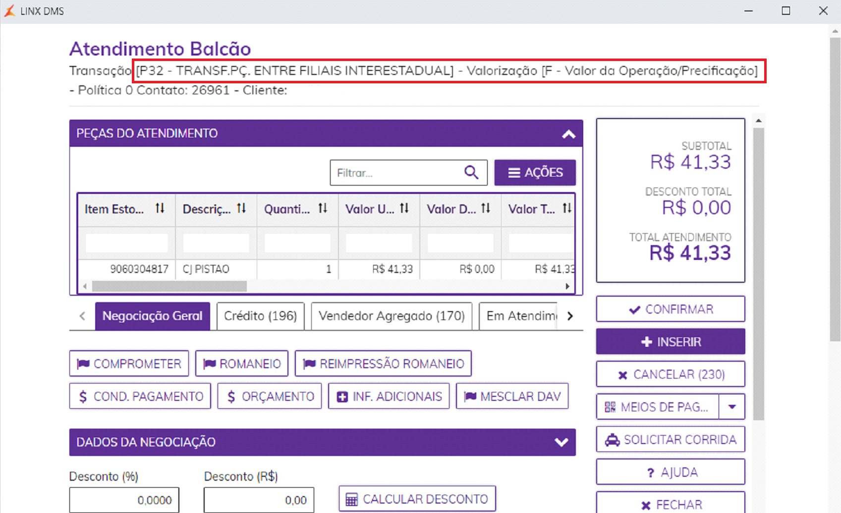This screenshot has height=513, width=841.
Task: Open the Ações menu button
Action: click(535, 173)
